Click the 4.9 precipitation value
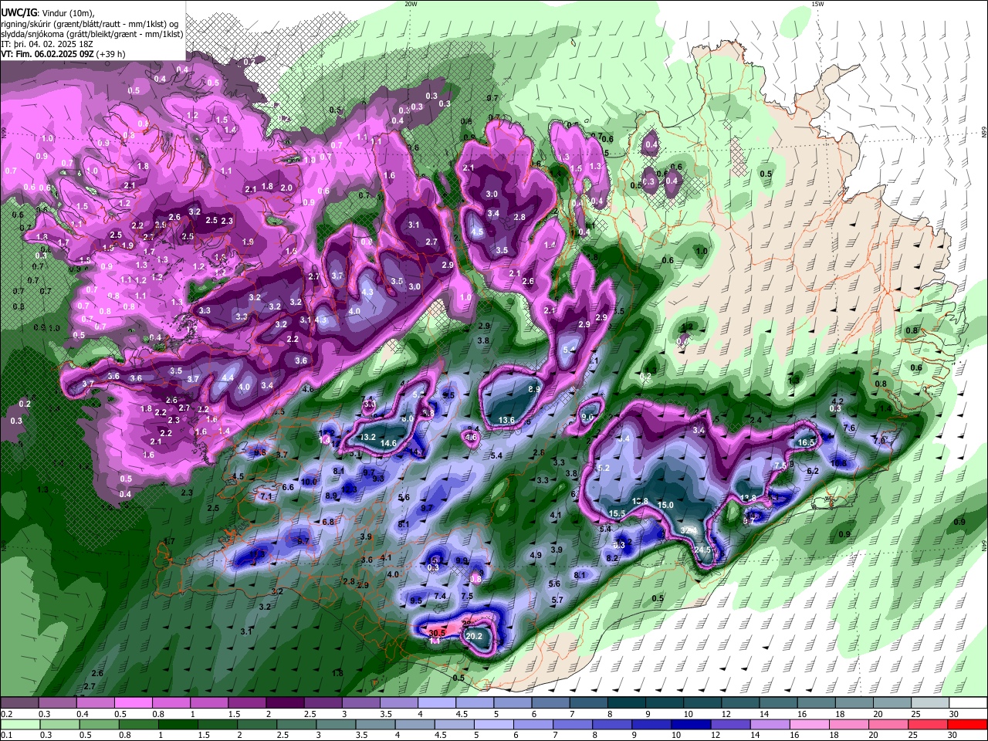Screen dimensions: 988x741 point(536,556)
